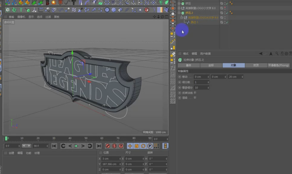Collapse the 英雄联盟LOGO大文字 8.0 node
The height and width of the screenshot is (174, 292).
tap(181, 17)
